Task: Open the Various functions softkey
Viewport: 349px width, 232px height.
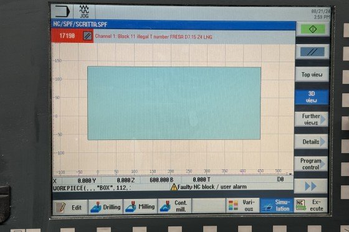Action: (x=242, y=205)
